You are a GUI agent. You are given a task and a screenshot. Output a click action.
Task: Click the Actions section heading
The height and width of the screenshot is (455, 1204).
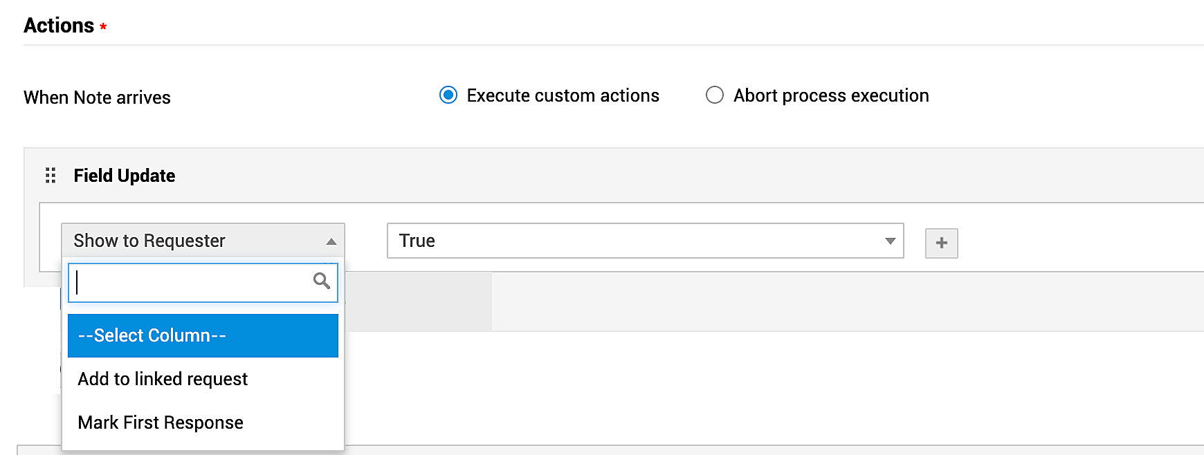pyautogui.click(x=59, y=26)
